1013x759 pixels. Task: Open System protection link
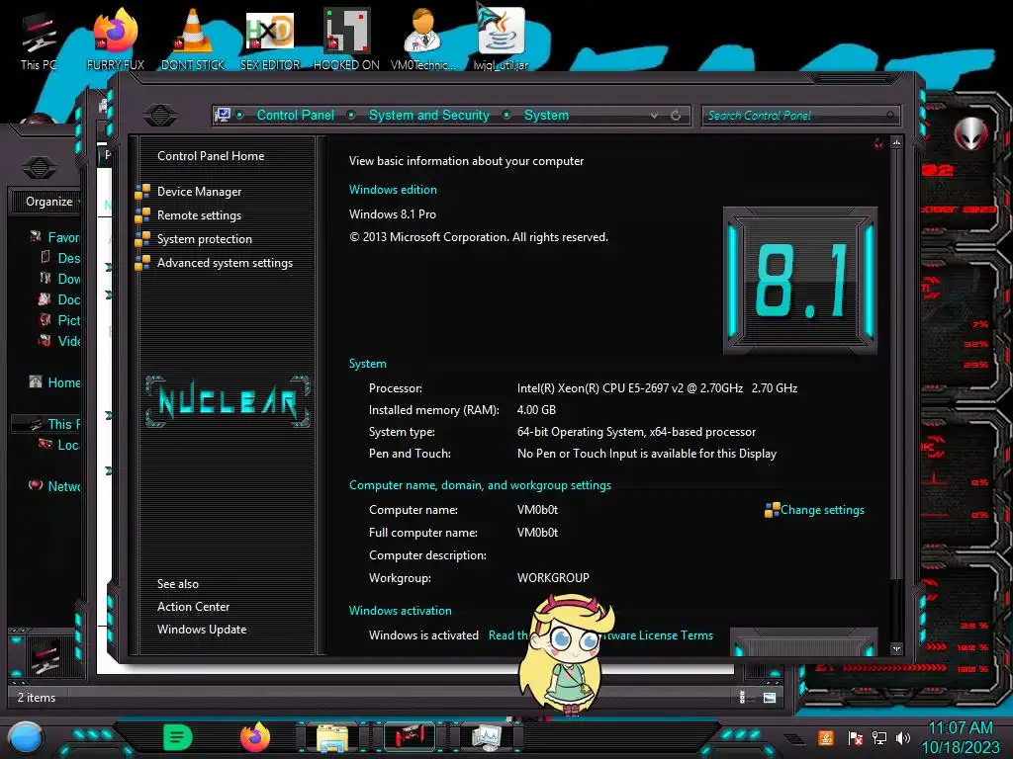click(x=204, y=239)
